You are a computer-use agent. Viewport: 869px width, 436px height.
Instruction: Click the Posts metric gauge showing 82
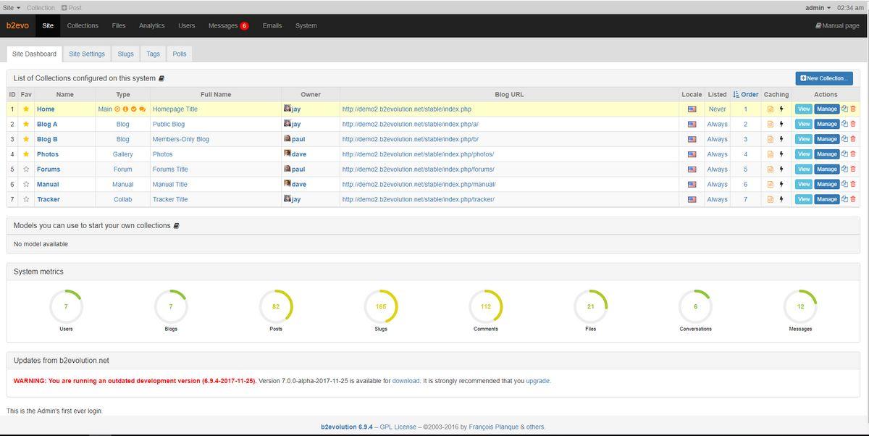click(276, 306)
